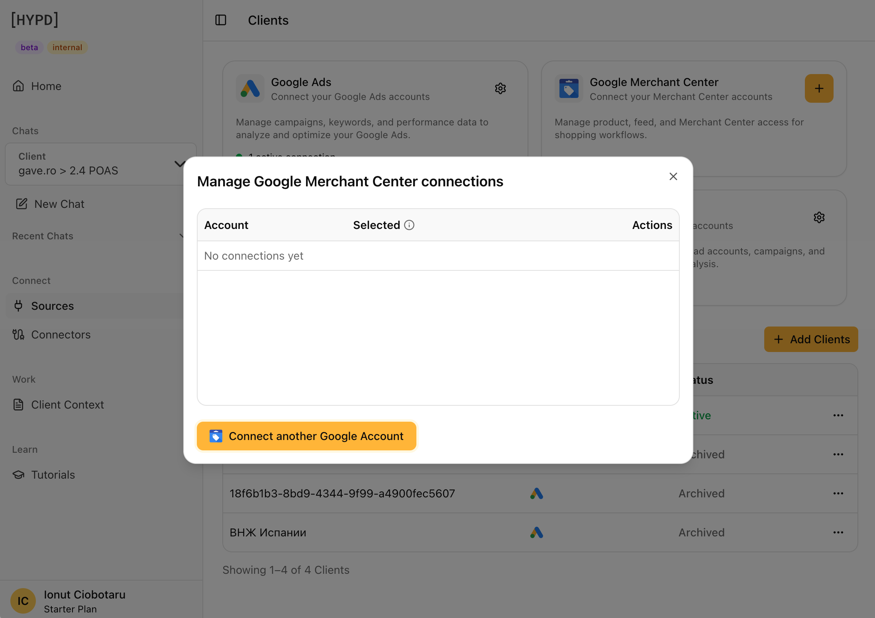Image resolution: width=875 pixels, height=618 pixels.
Task: Click the Google Merchant Center logo icon
Action: [x=569, y=88]
